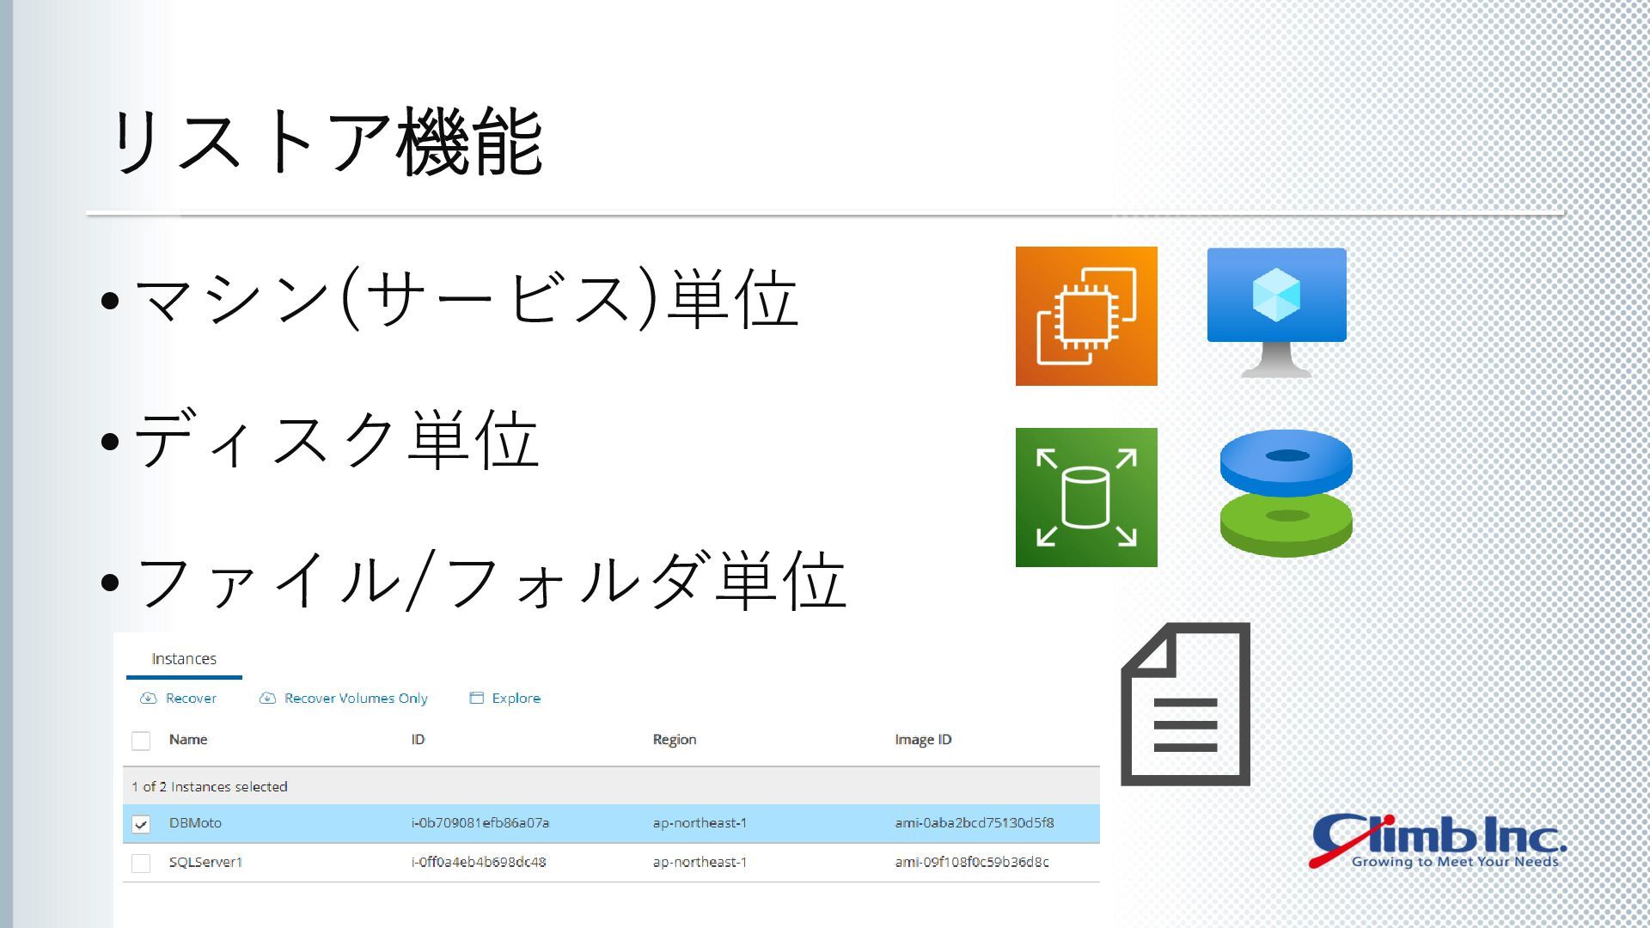Image resolution: width=1650 pixels, height=928 pixels.
Task: Open the Instances tab
Action: click(184, 659)
